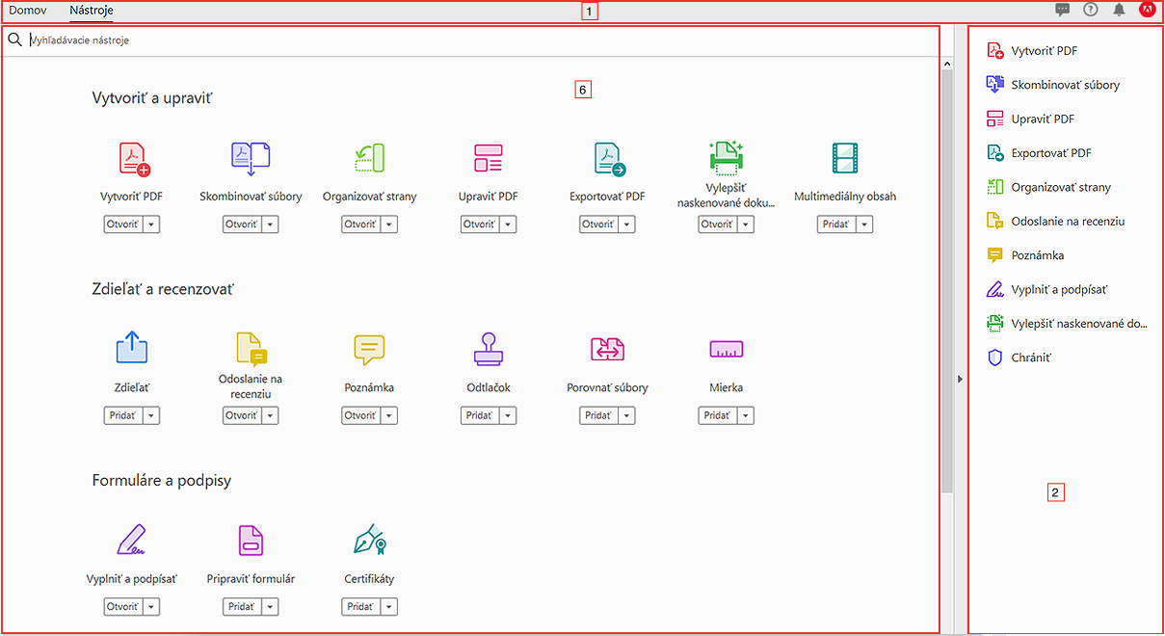Click Exportovať PDF shortcut in right panel
Image resolution: width=1165 pixels, height=636 pixels.
click(x=1040, y=153)
